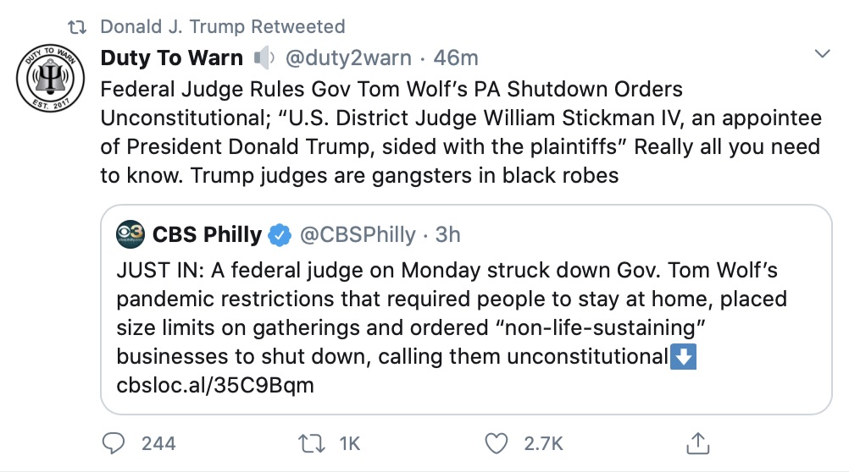Click the down arrow emoji in quoted tweet
This screenshot has width=849, height=472.
683,357
